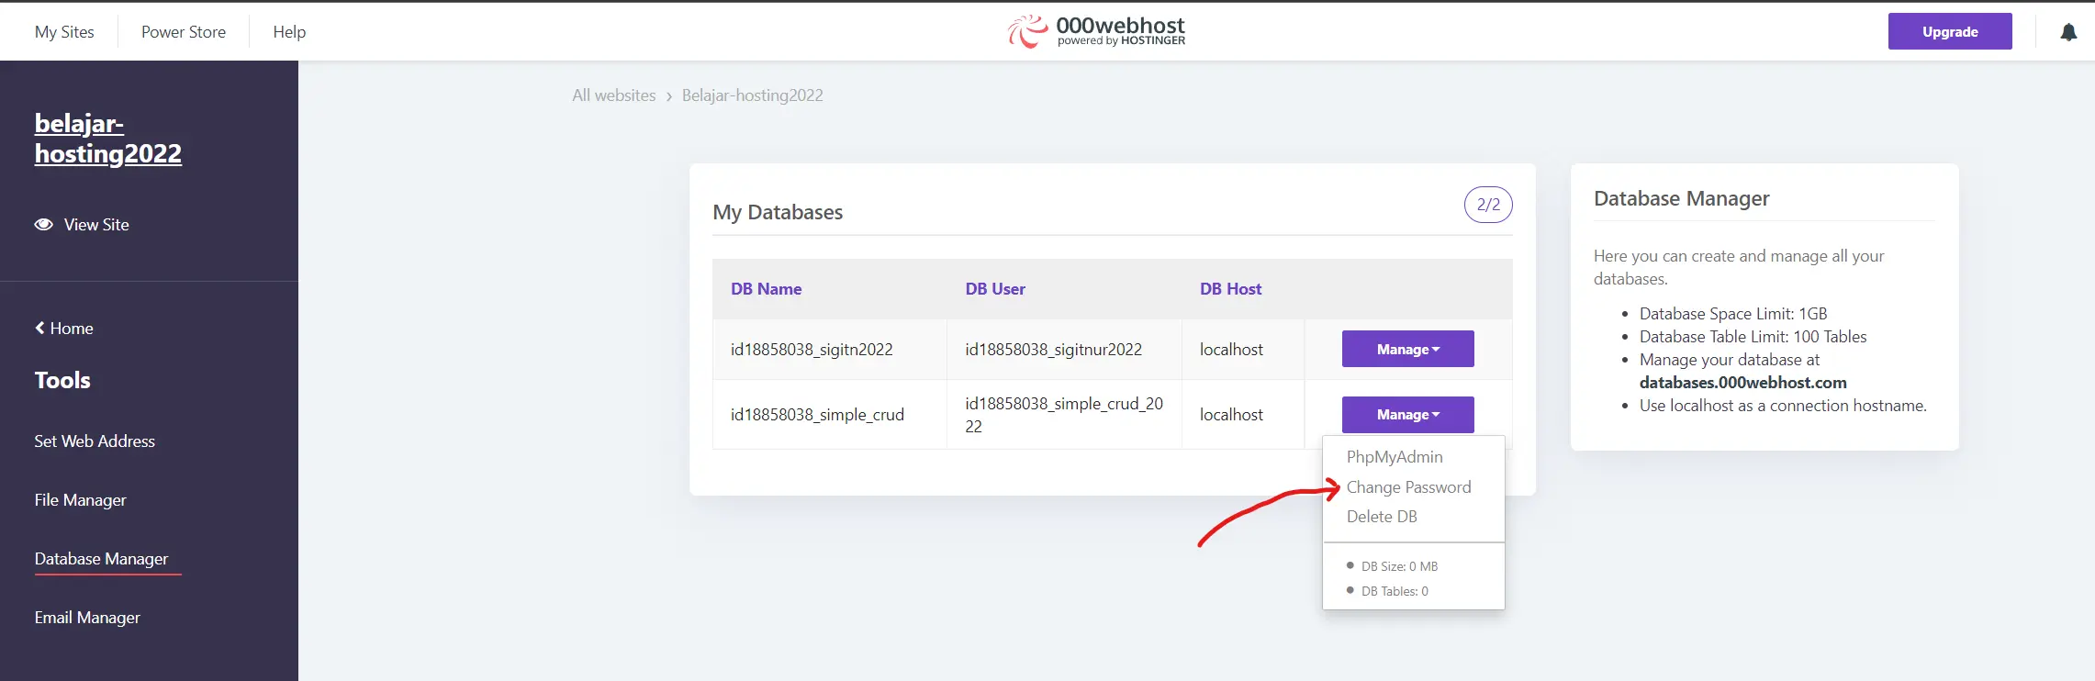
Task: Open Email Manager in sidebar
Action: coord(87,618)
